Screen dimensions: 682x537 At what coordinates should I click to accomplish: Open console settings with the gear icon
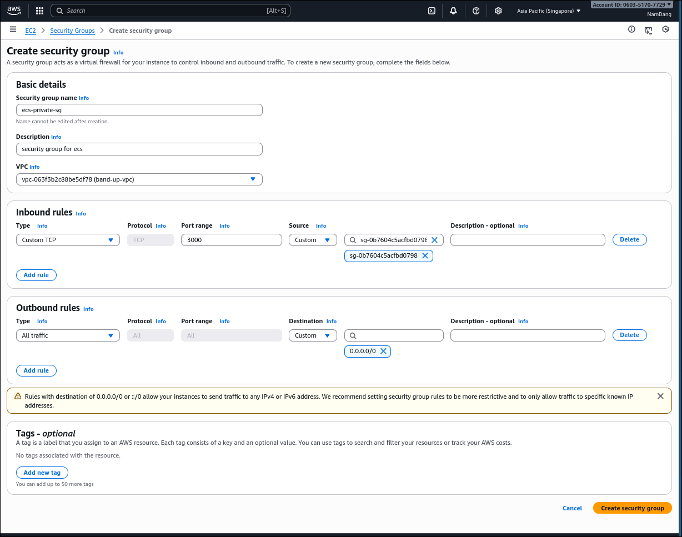pyautogui.click(x=498, y=10)
